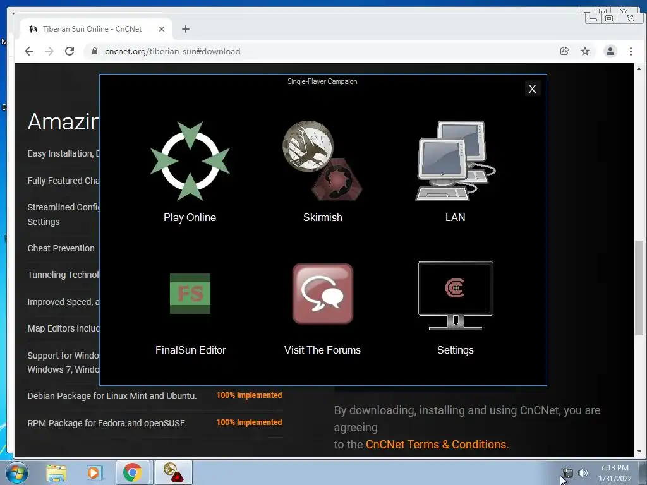Reload the CnCNet page
The image size is (647, 485).
70,51
